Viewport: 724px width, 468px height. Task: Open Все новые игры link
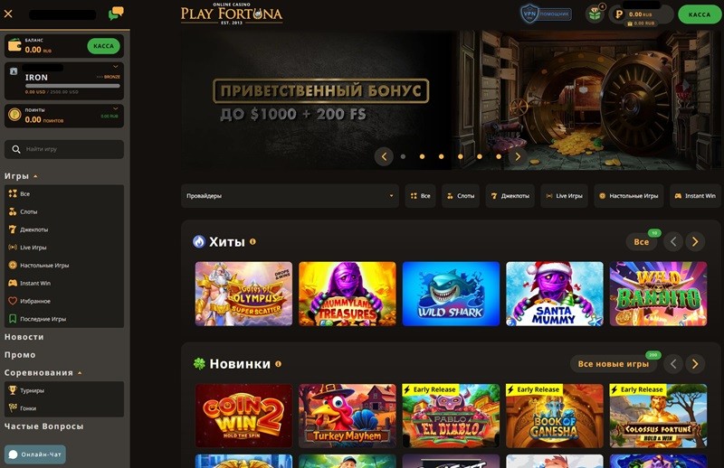coord(614,364)
